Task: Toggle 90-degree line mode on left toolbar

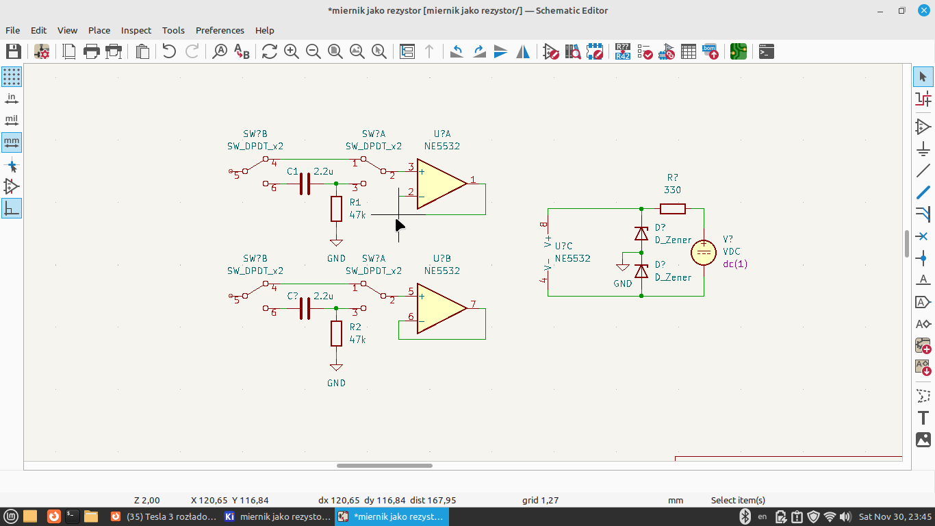Action: 12,208
